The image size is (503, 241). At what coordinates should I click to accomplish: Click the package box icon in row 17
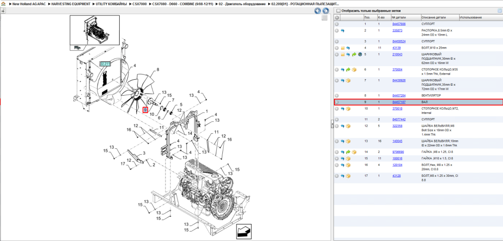349,176
